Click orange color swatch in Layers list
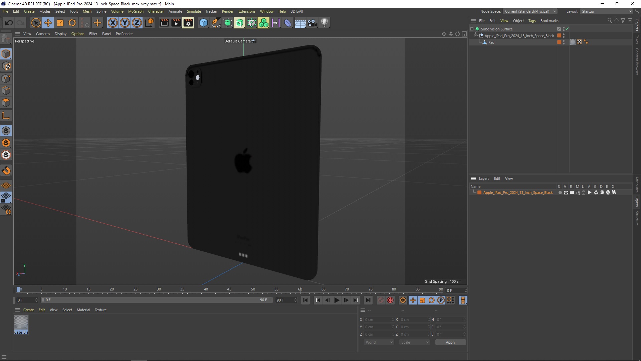Screen dimensions: 641x361 pos(479,193)
